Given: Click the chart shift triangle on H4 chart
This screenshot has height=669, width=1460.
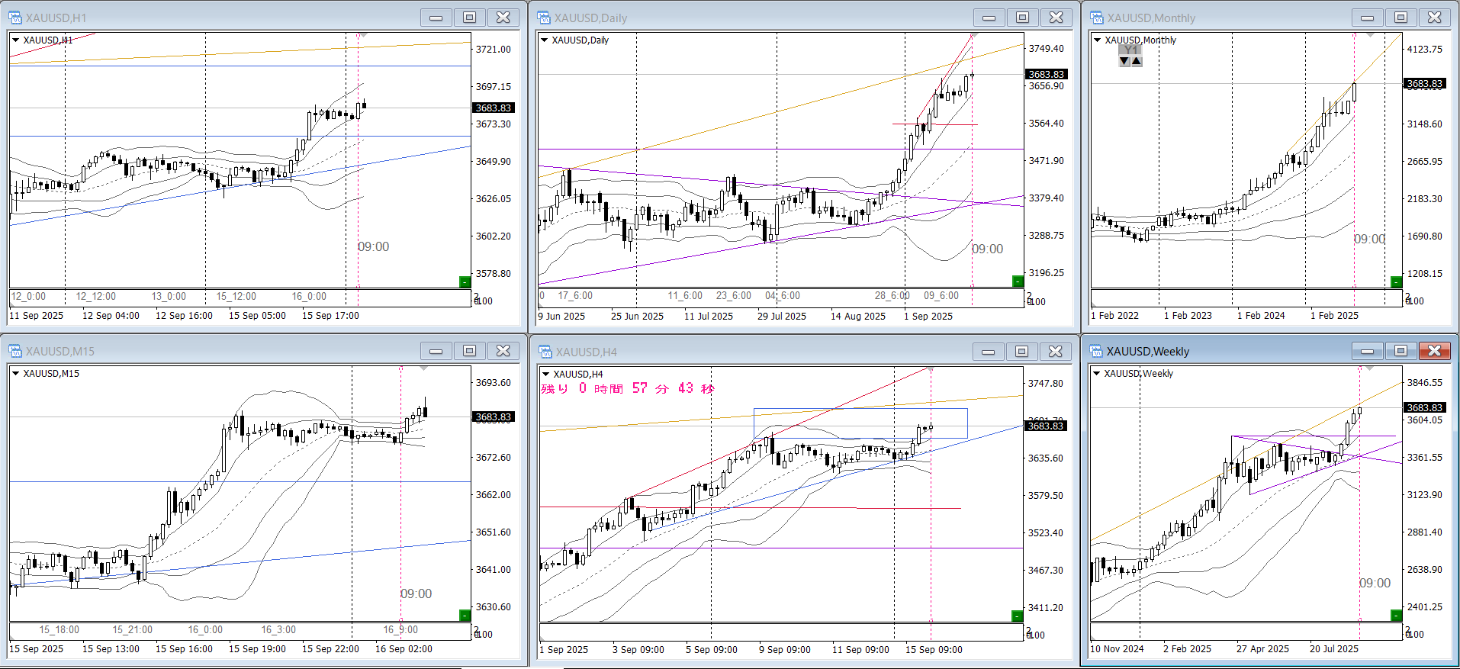Looking at the screenshot, I should point(931,369).
